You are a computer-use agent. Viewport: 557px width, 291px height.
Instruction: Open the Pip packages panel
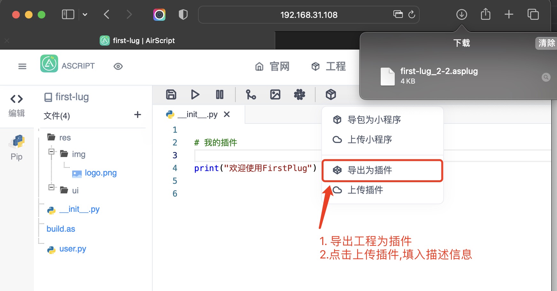[17, 148]
